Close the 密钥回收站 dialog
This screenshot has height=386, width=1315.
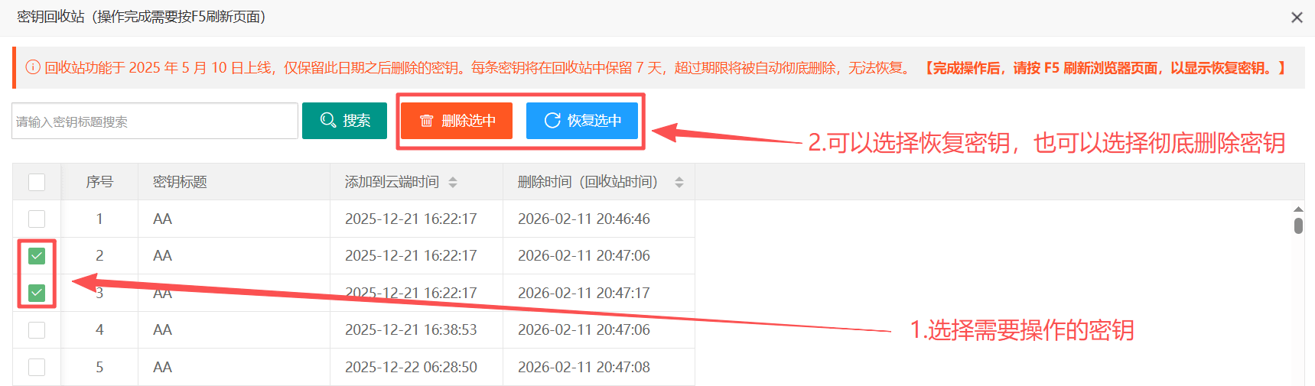[1297, 18]
